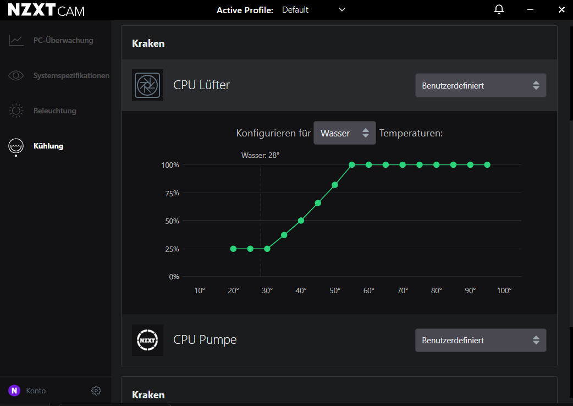Image resolution: width=573 pixels, height=406 pixels.
Task: Close the NZXT CAM window
Action: click(x=561, y=10)
